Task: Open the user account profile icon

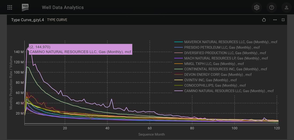Action: coord(286,7)
